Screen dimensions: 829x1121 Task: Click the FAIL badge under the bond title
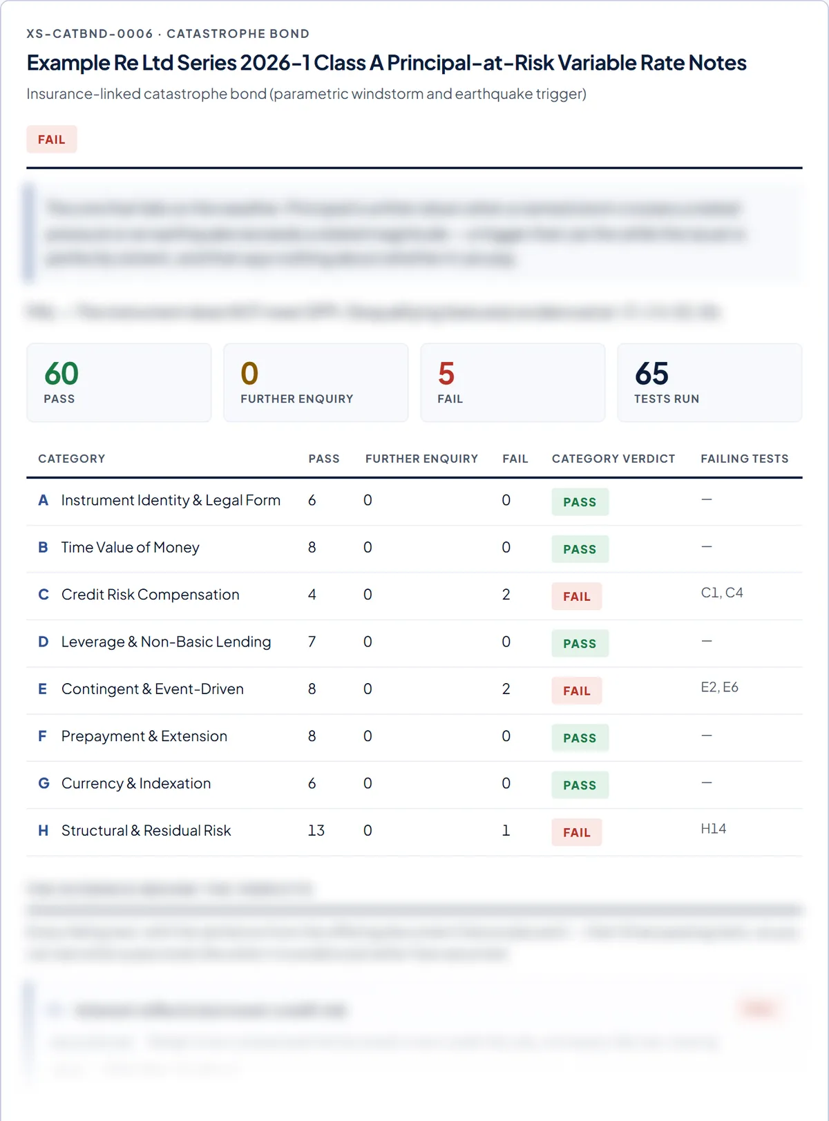point(52,140)
